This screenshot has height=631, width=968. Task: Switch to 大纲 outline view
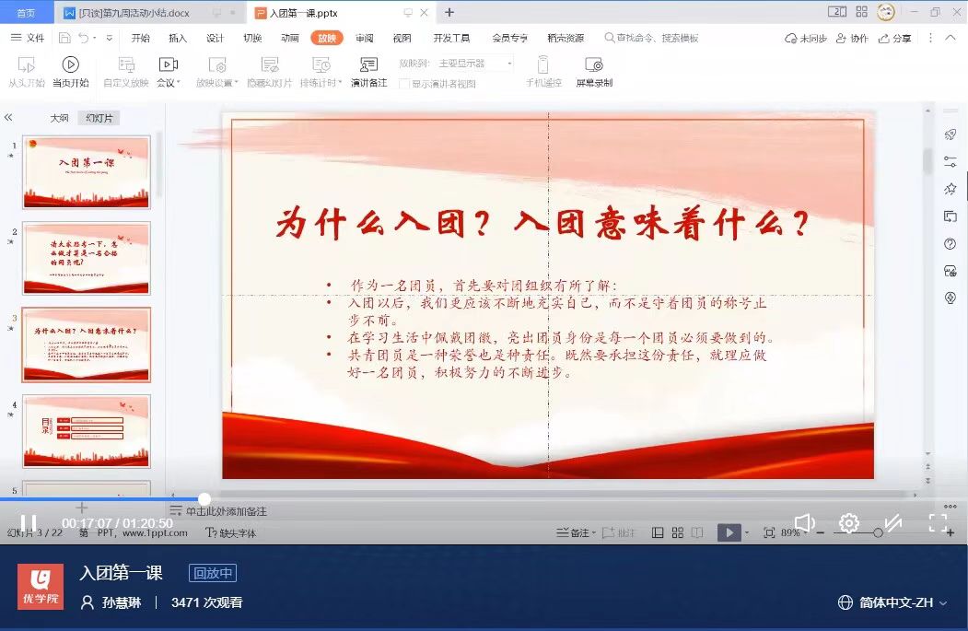tap(59, 118)
